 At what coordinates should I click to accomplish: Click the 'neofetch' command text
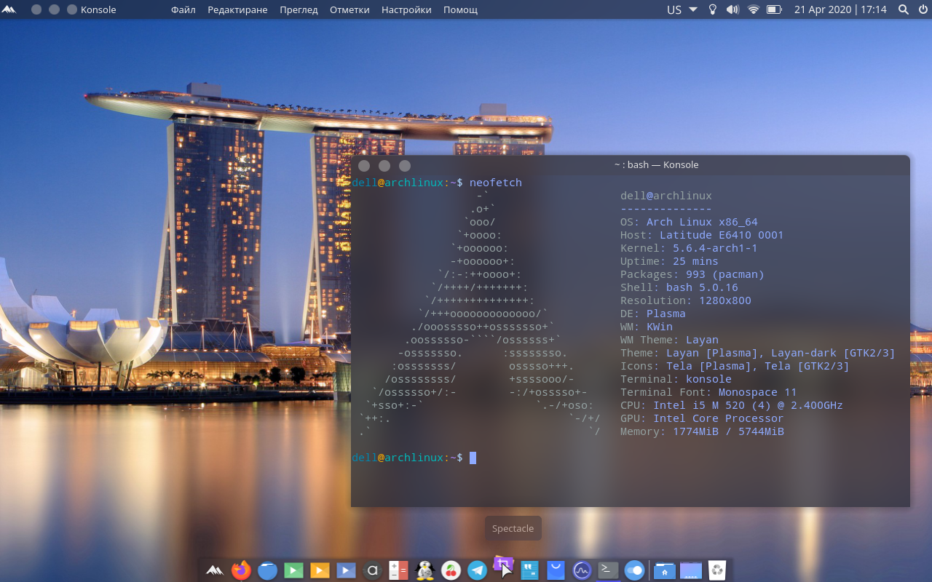(x=496, y=183)
